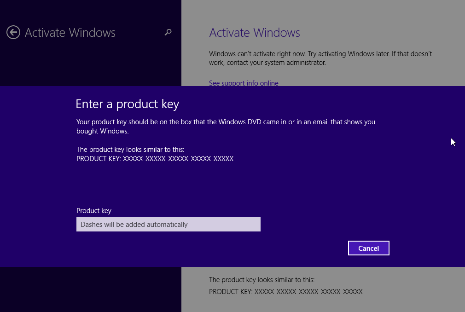Open search with the magnifier icon
This screenshot has height=312, width=465.
[168, 32]
